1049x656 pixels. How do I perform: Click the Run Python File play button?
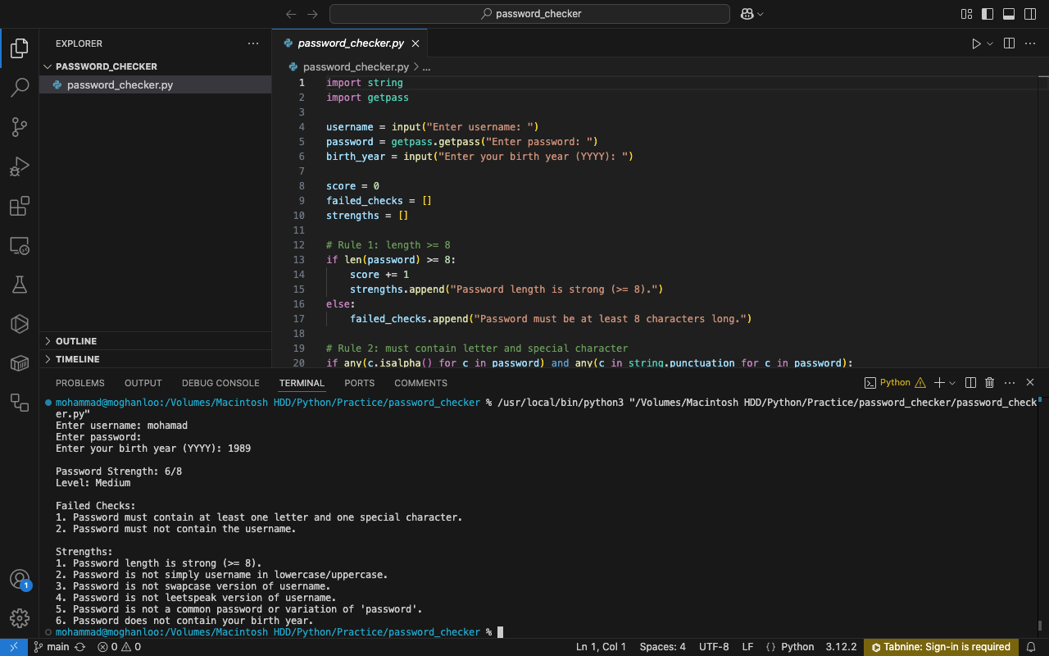975,43
